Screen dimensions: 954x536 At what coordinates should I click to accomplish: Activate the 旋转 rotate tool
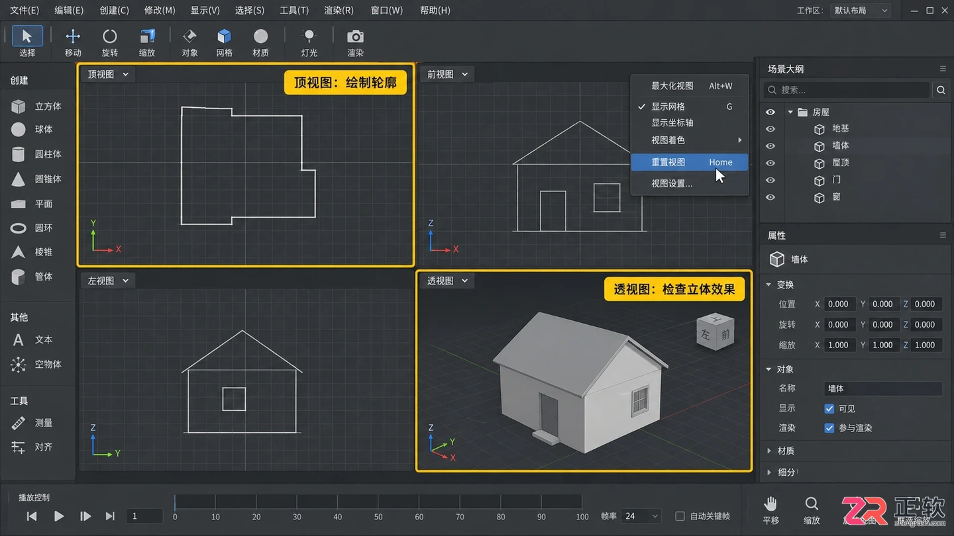click(x=110, y=42)
